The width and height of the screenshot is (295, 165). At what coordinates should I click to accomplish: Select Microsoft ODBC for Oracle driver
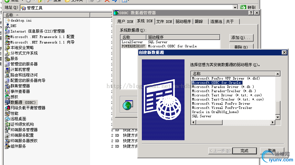tap(217, 82)
